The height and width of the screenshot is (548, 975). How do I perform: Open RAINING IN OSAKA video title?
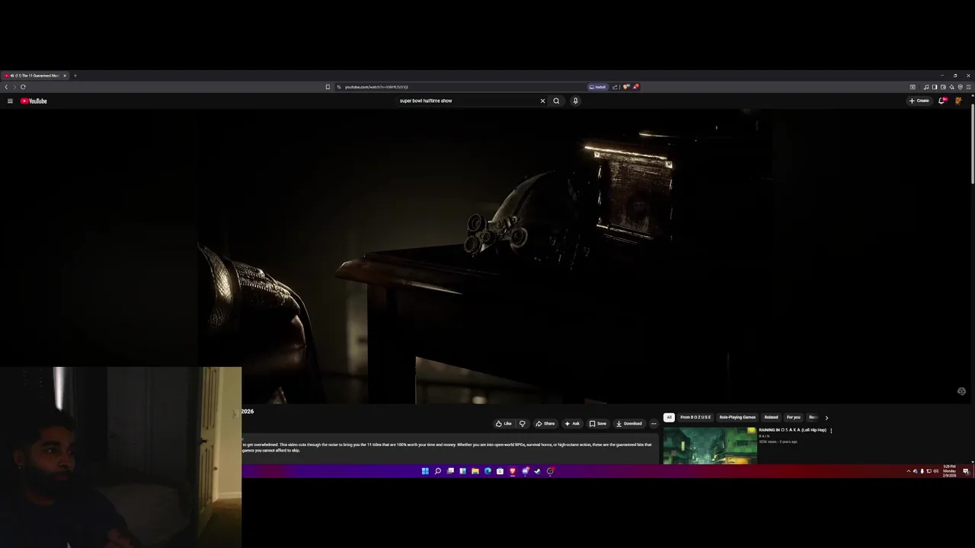792,430
